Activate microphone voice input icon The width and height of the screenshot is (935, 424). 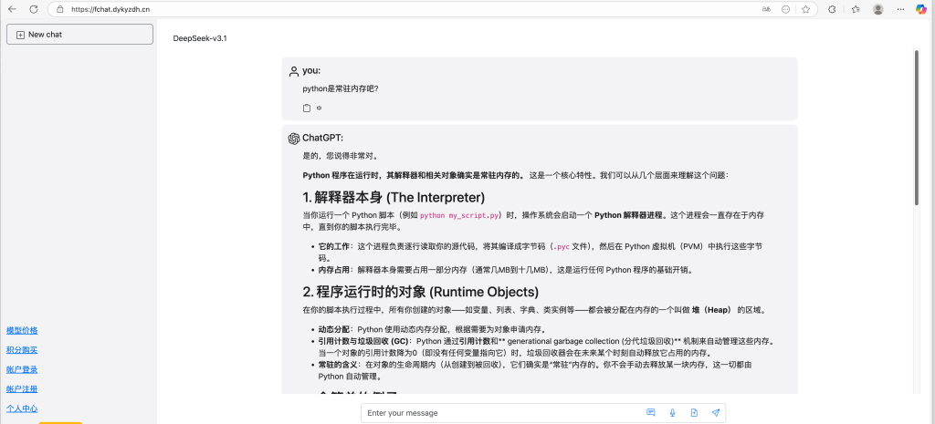(672, 413)
